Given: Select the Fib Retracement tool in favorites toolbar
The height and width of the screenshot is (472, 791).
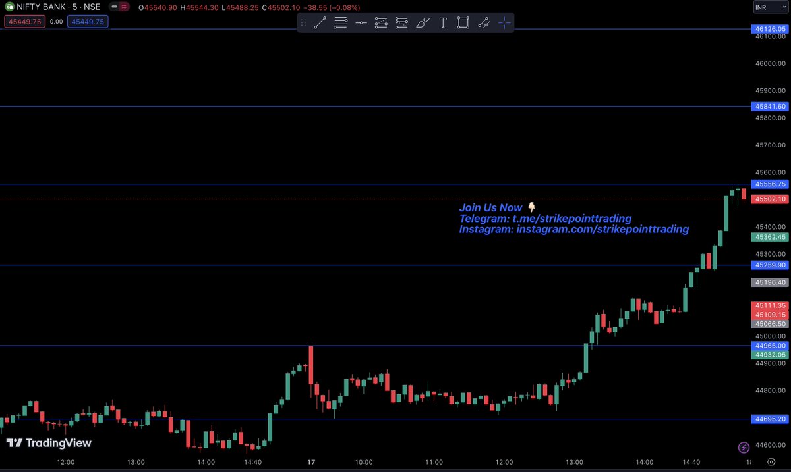Looking at the screenshot, I should pos(341,22).
